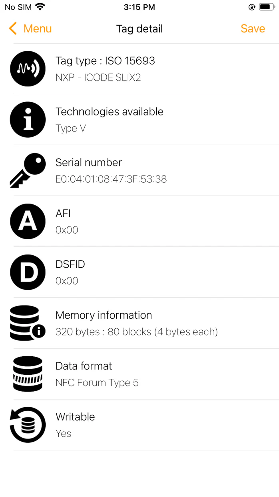Image resolution: width=279 pixels, height=497 pixels.
Task: Tap the back chevron beside Menu
Action: pos(13,29)
